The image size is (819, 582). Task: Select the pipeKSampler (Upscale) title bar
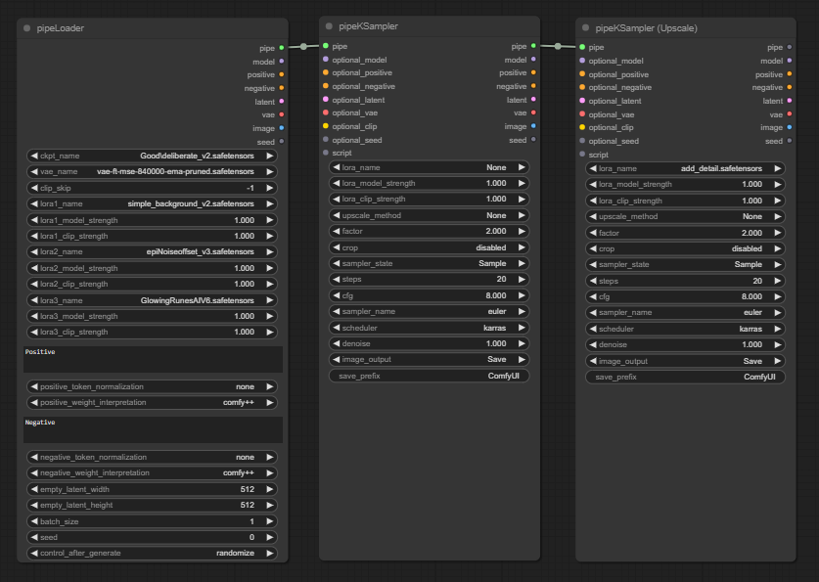(x=685, y=28)
